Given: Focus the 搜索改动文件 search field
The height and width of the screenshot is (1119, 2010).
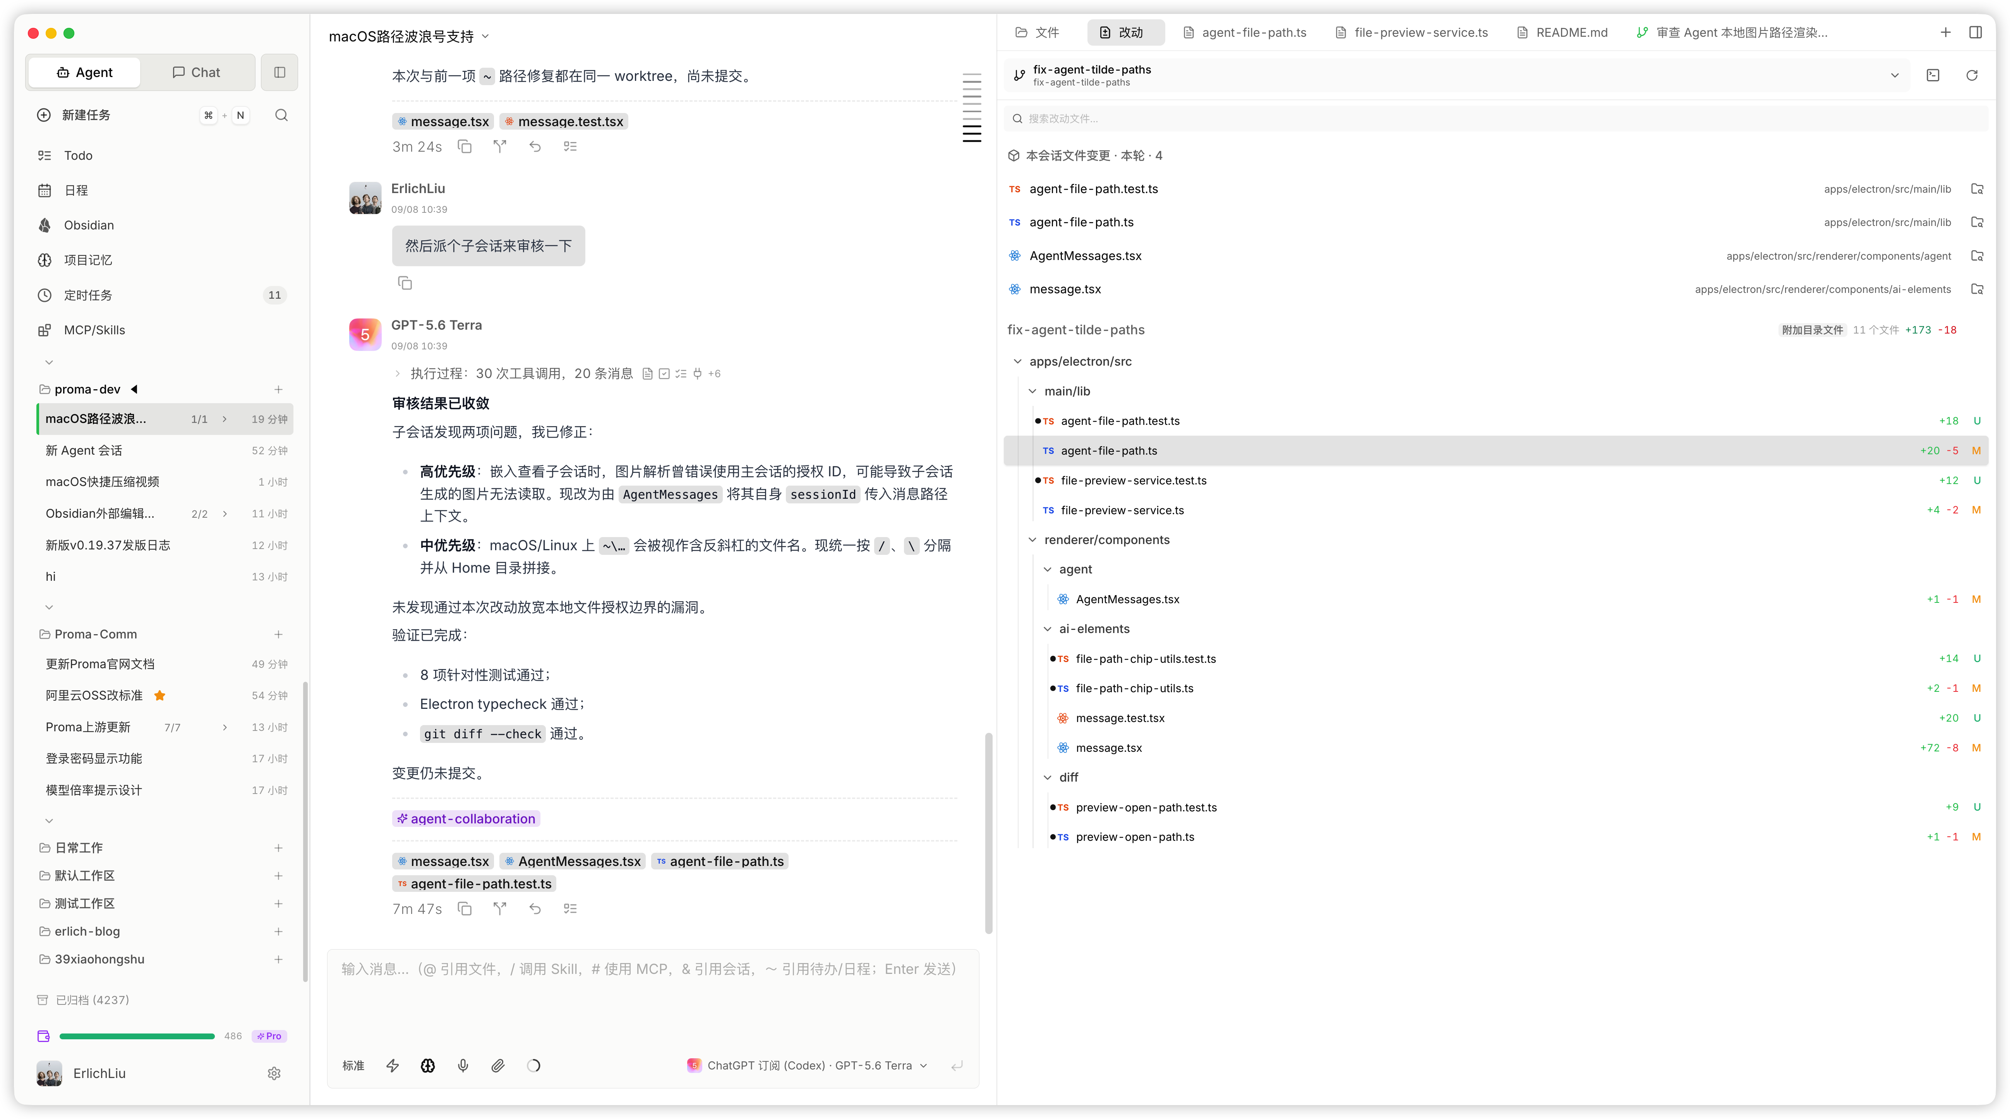Looking at the screenshot, I should [1496, 118].
